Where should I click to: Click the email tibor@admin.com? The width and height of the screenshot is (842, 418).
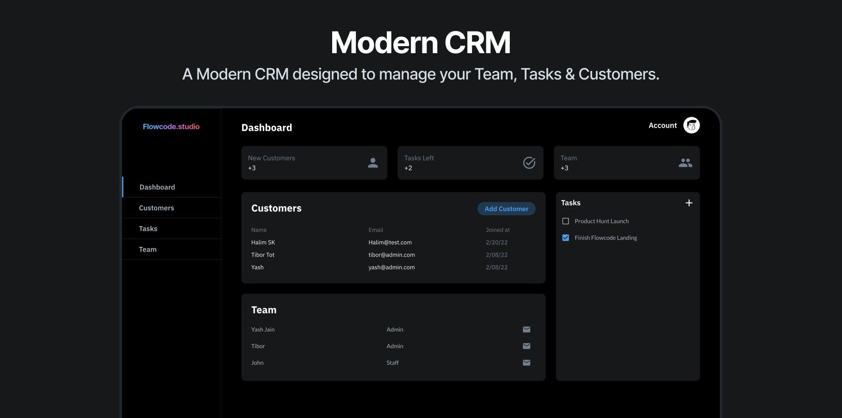391,255
